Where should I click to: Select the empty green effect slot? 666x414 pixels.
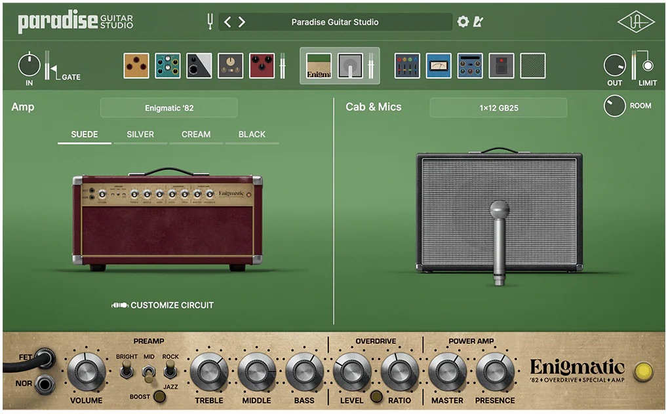(x=533, y=66)
